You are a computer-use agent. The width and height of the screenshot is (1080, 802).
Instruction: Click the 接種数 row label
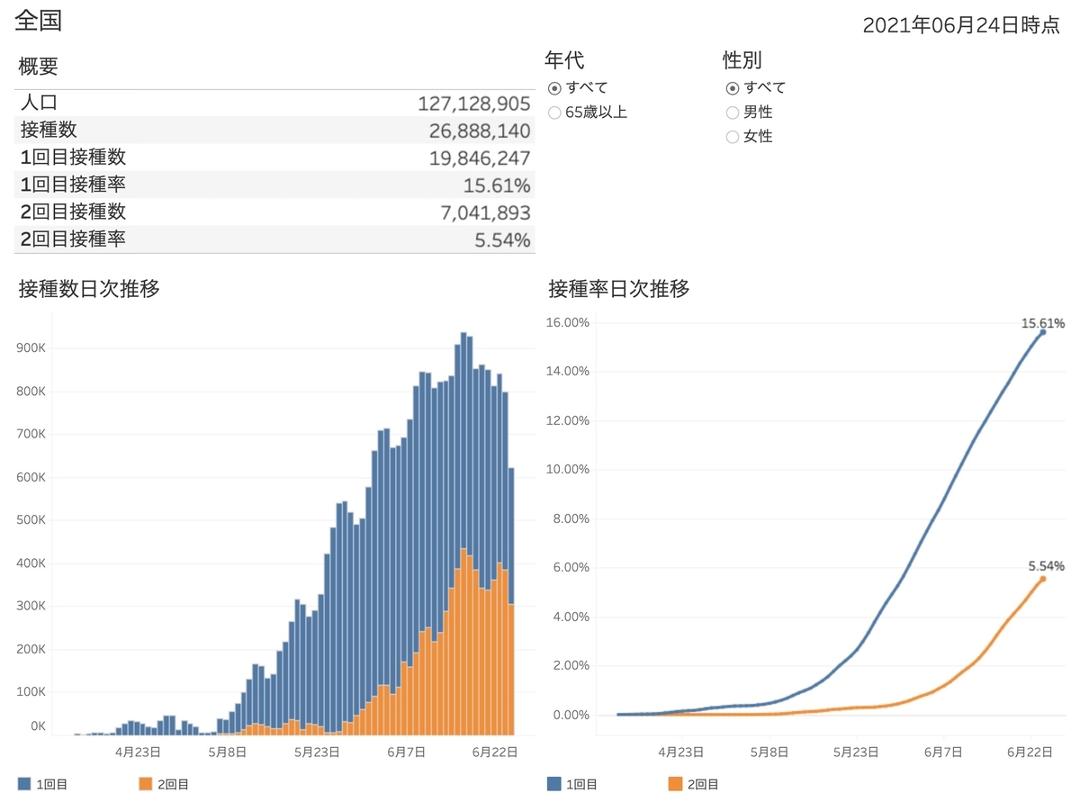(x=49, y=131)
